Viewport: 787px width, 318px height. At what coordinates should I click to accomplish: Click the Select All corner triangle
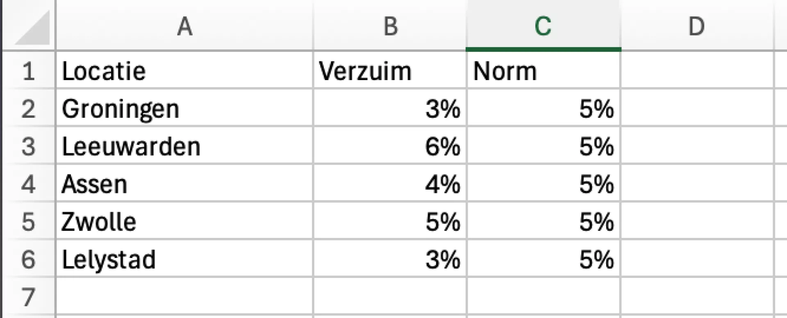pos(33,28)
